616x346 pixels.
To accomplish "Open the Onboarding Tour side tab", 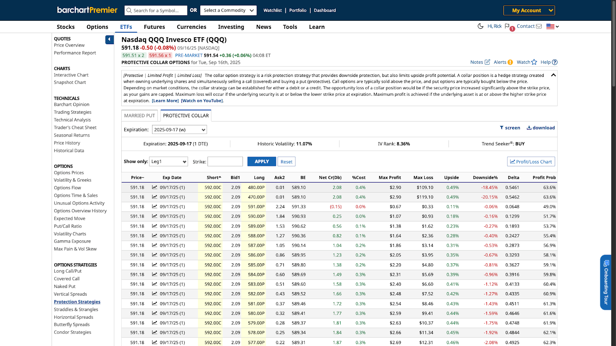I will point(606,282).
